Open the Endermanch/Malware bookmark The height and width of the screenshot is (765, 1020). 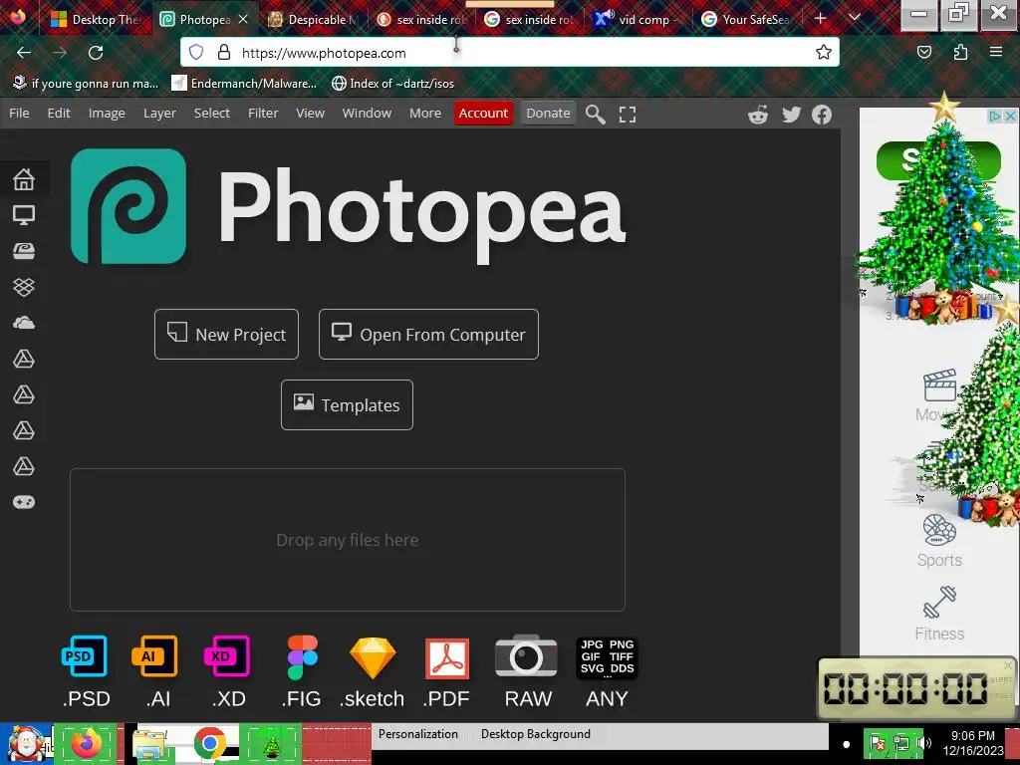coord(244,84)
